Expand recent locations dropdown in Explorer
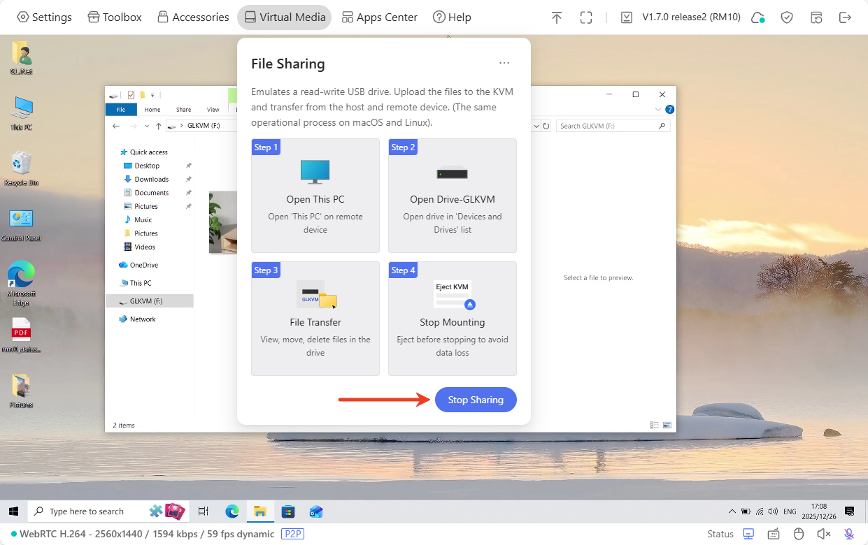 point(147,126)
